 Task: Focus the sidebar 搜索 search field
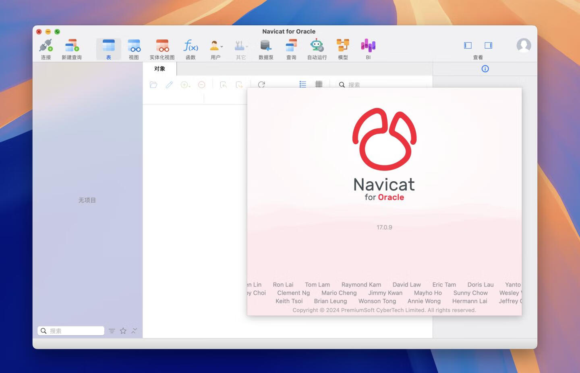pos(71,331)
